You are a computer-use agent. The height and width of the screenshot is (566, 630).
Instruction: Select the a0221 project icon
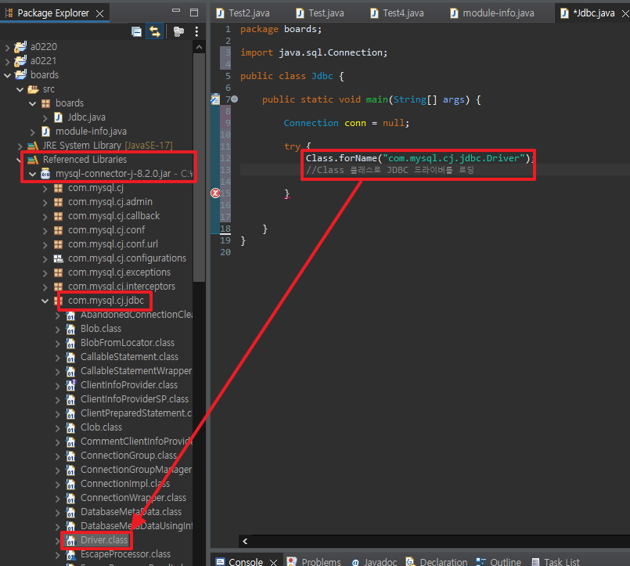coord(20,61)
